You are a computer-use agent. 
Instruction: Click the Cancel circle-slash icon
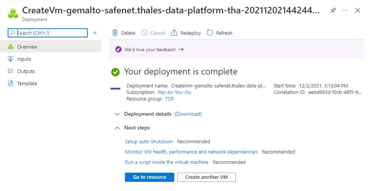pos(144,32)
